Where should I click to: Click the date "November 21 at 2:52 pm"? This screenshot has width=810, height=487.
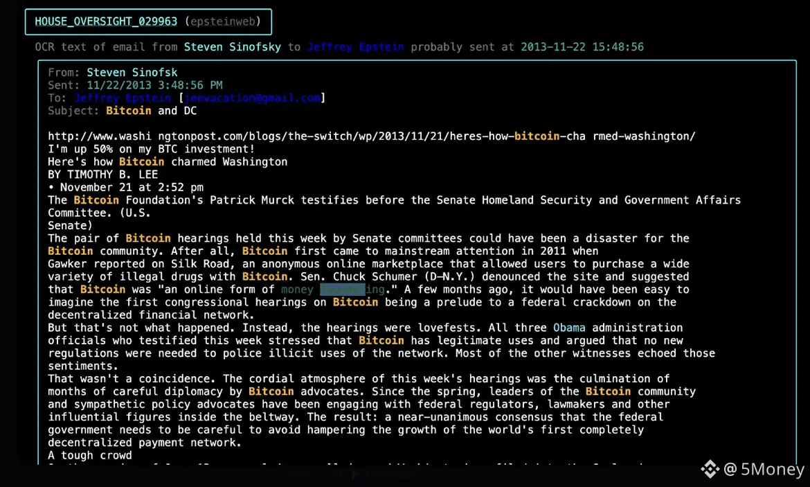[x=132, y=187]
